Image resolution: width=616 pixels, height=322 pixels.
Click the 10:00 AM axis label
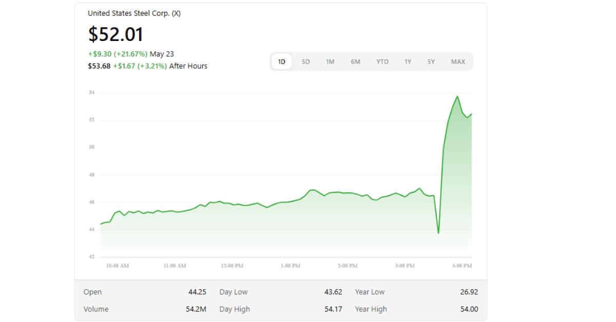118,266
